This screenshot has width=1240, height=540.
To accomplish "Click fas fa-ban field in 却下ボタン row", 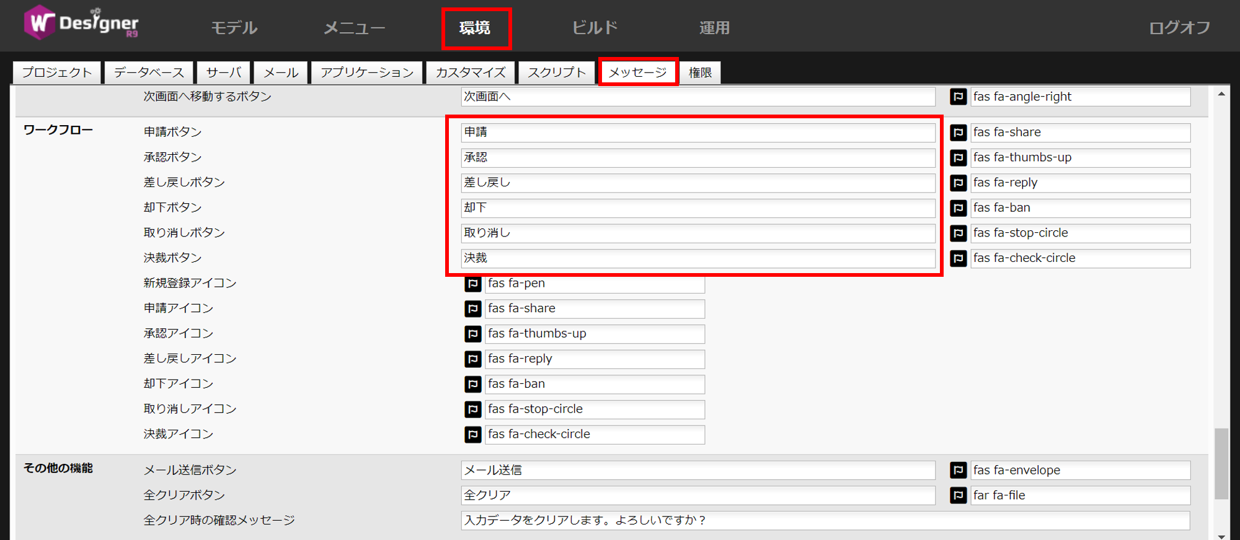I will pyautogui.click(x=1080, y=208).
